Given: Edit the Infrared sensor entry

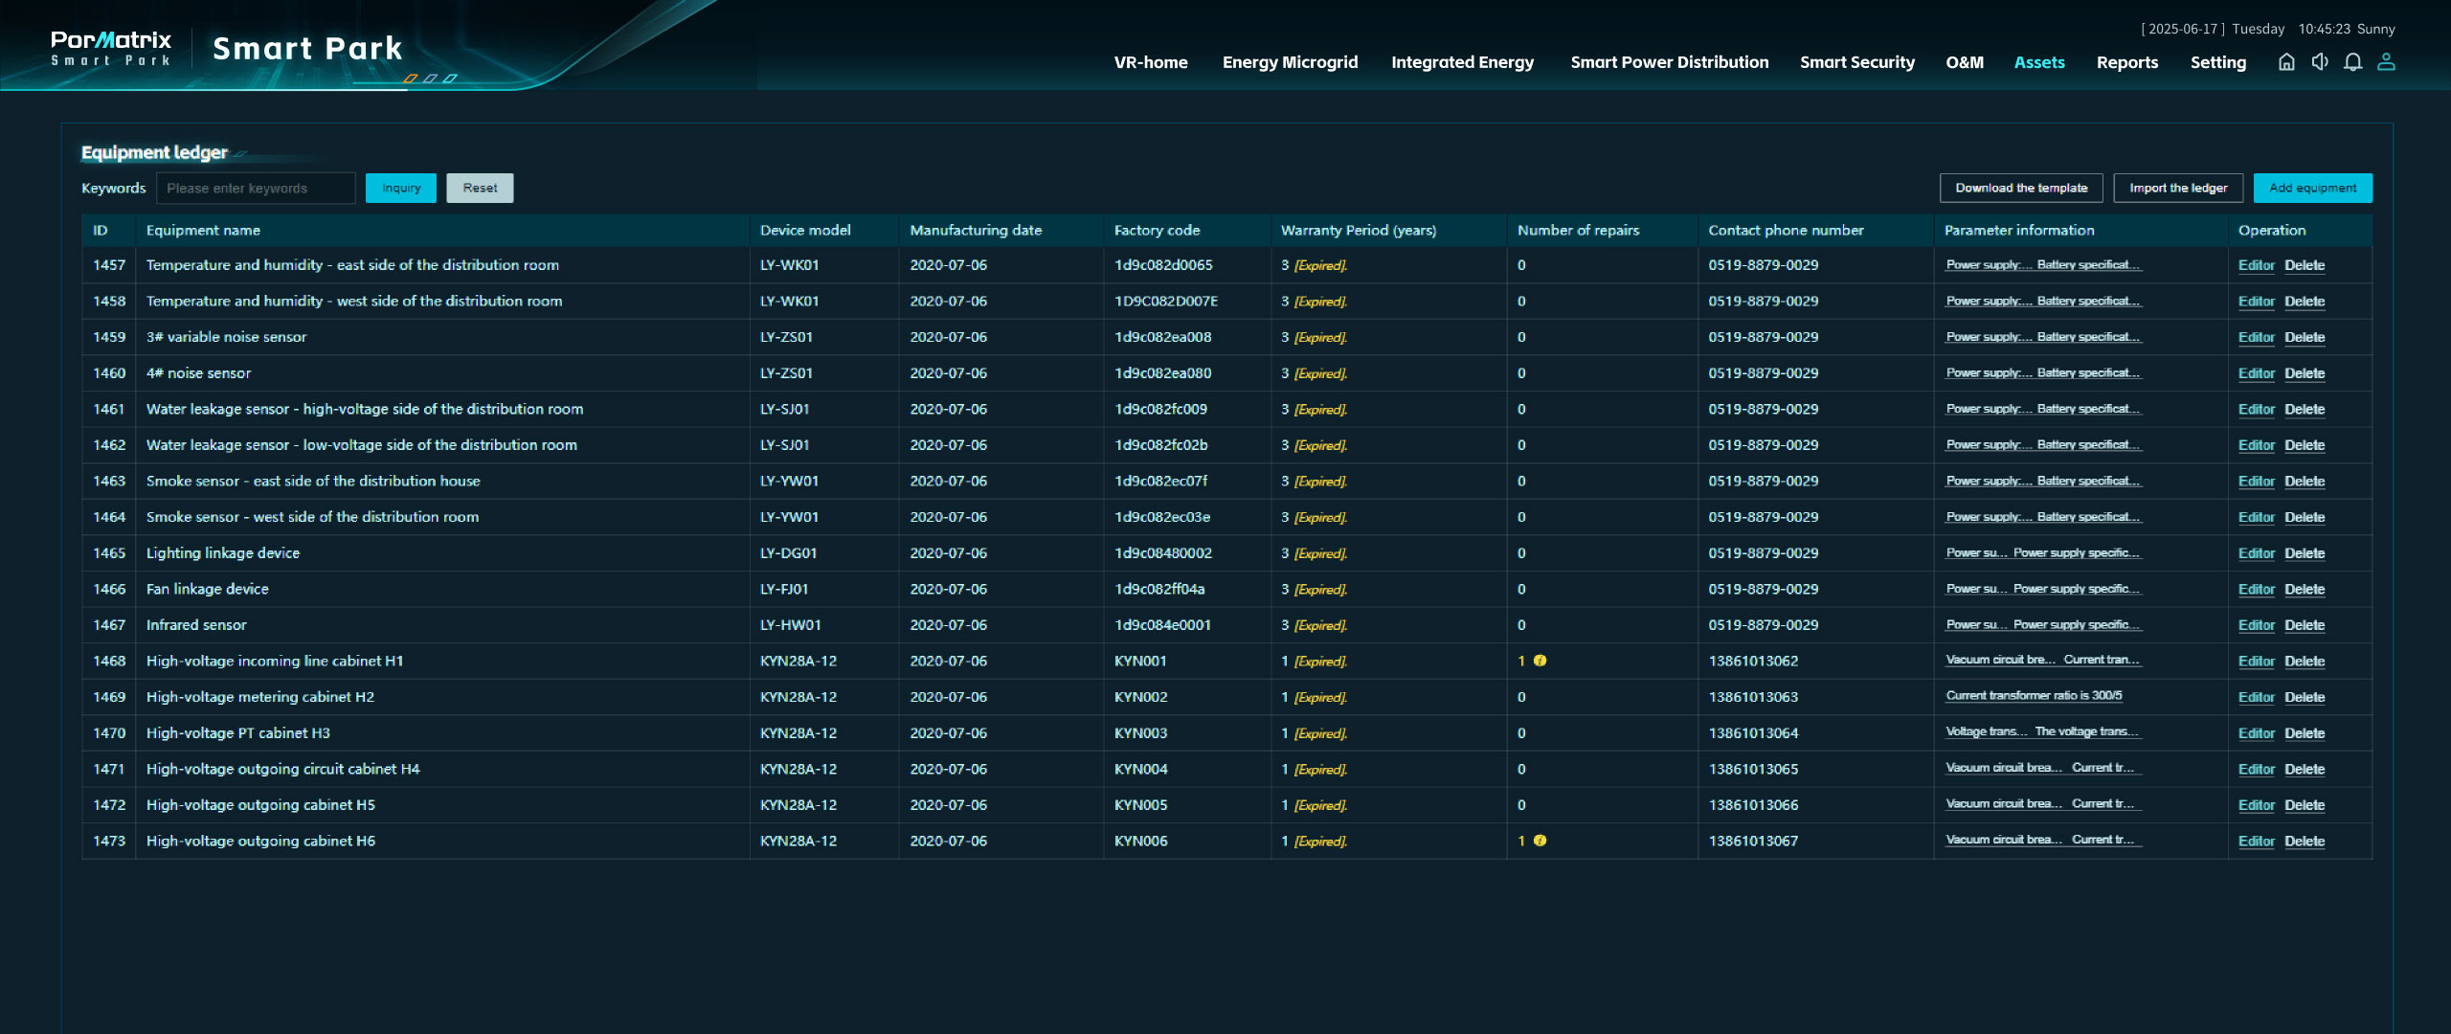Looking at the screenshot, I should (x=2256, y=625).
